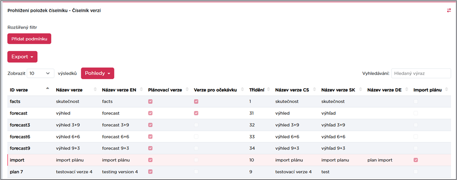Screen dimensions: 457x180
Task: Sort by Třídění column
Action: coord(268,90)
